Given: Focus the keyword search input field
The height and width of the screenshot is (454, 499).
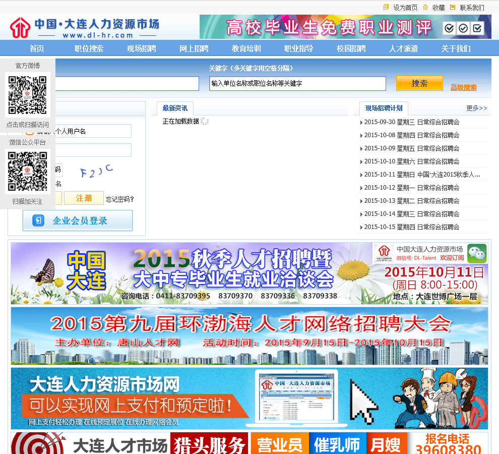Looking at the screenshot, I should (x=297, y=83).
